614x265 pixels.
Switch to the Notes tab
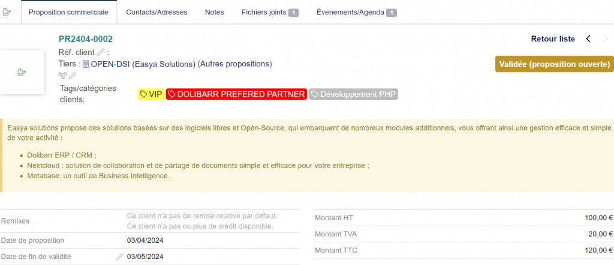click(214, 12)
